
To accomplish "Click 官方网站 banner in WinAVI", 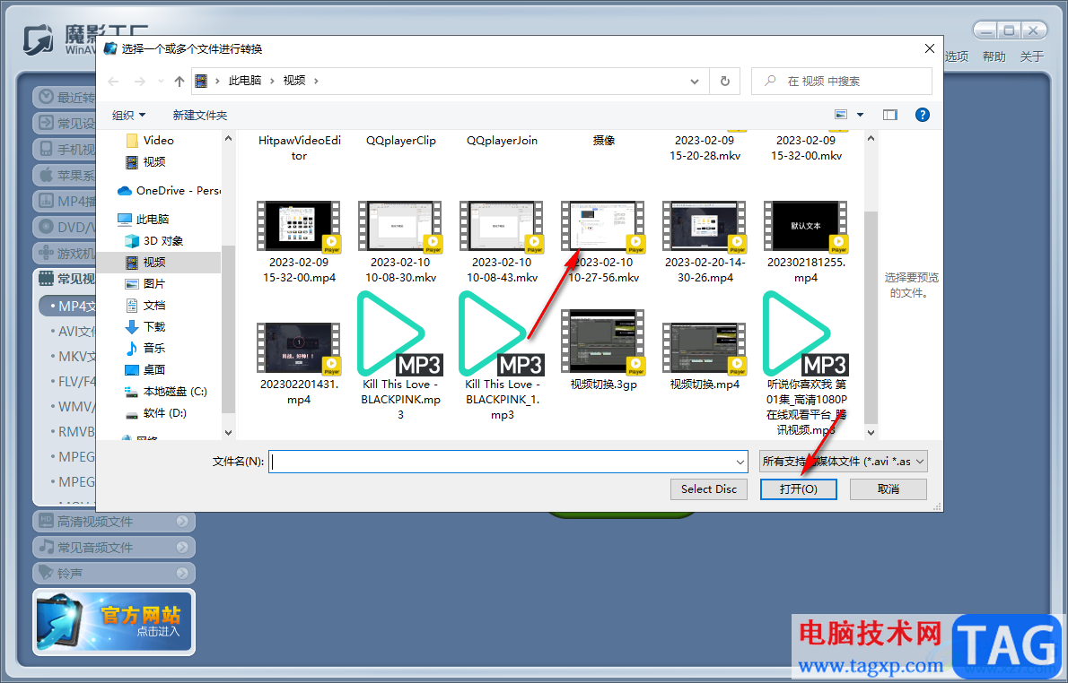I will point(114,622).
